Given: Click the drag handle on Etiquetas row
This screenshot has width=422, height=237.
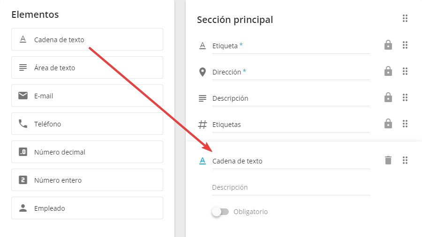Looking at the screenshot, I should [405, 124].
